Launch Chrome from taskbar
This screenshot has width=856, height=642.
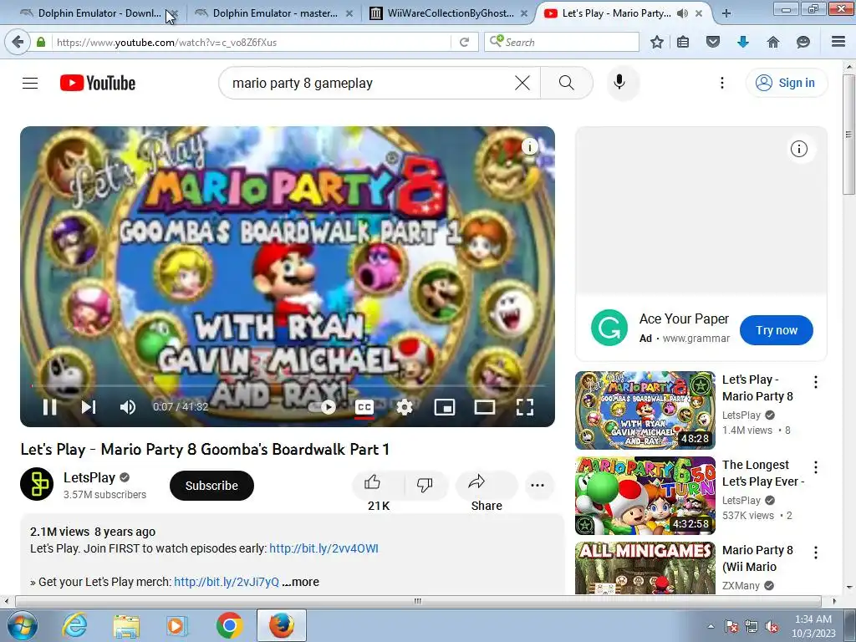[229, 625]
